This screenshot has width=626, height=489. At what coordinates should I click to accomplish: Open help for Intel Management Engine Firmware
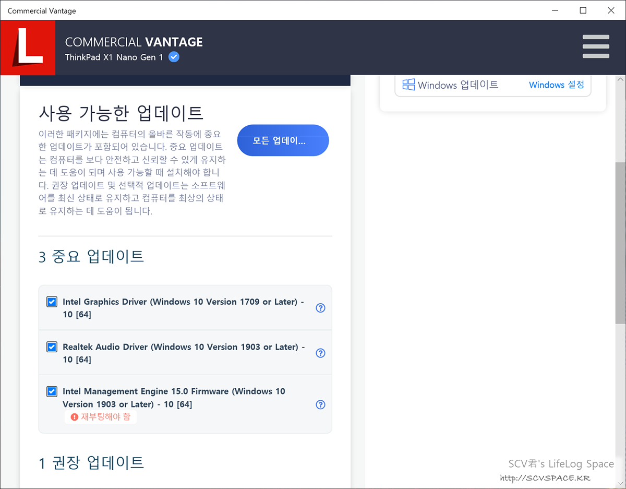[321, 404]
